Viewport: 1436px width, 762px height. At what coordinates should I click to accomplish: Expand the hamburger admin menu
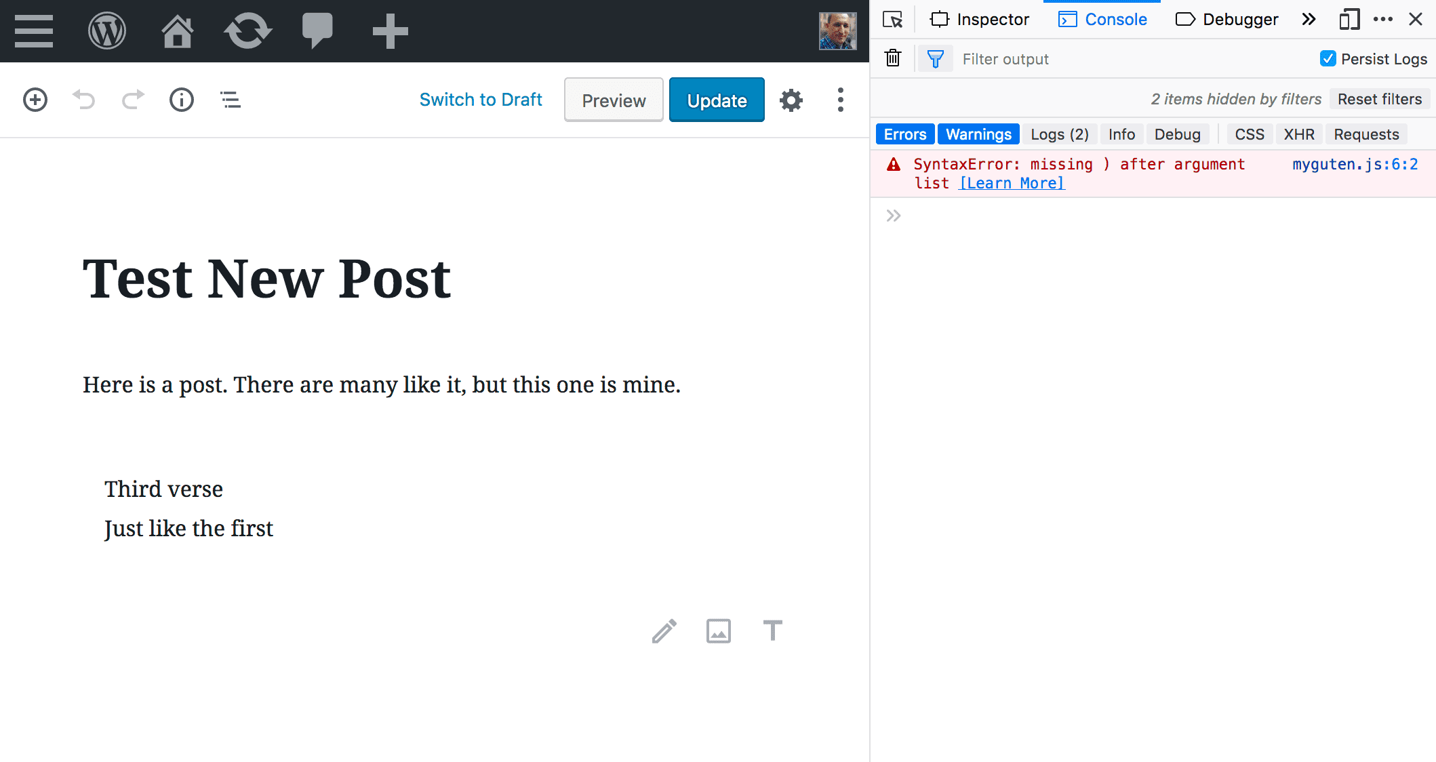click(34, 31)
